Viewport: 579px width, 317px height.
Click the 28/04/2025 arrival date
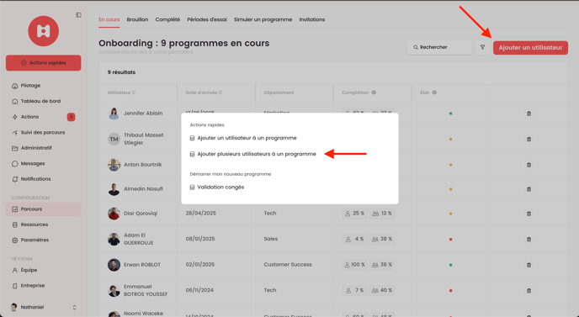[x=201, y=214]
